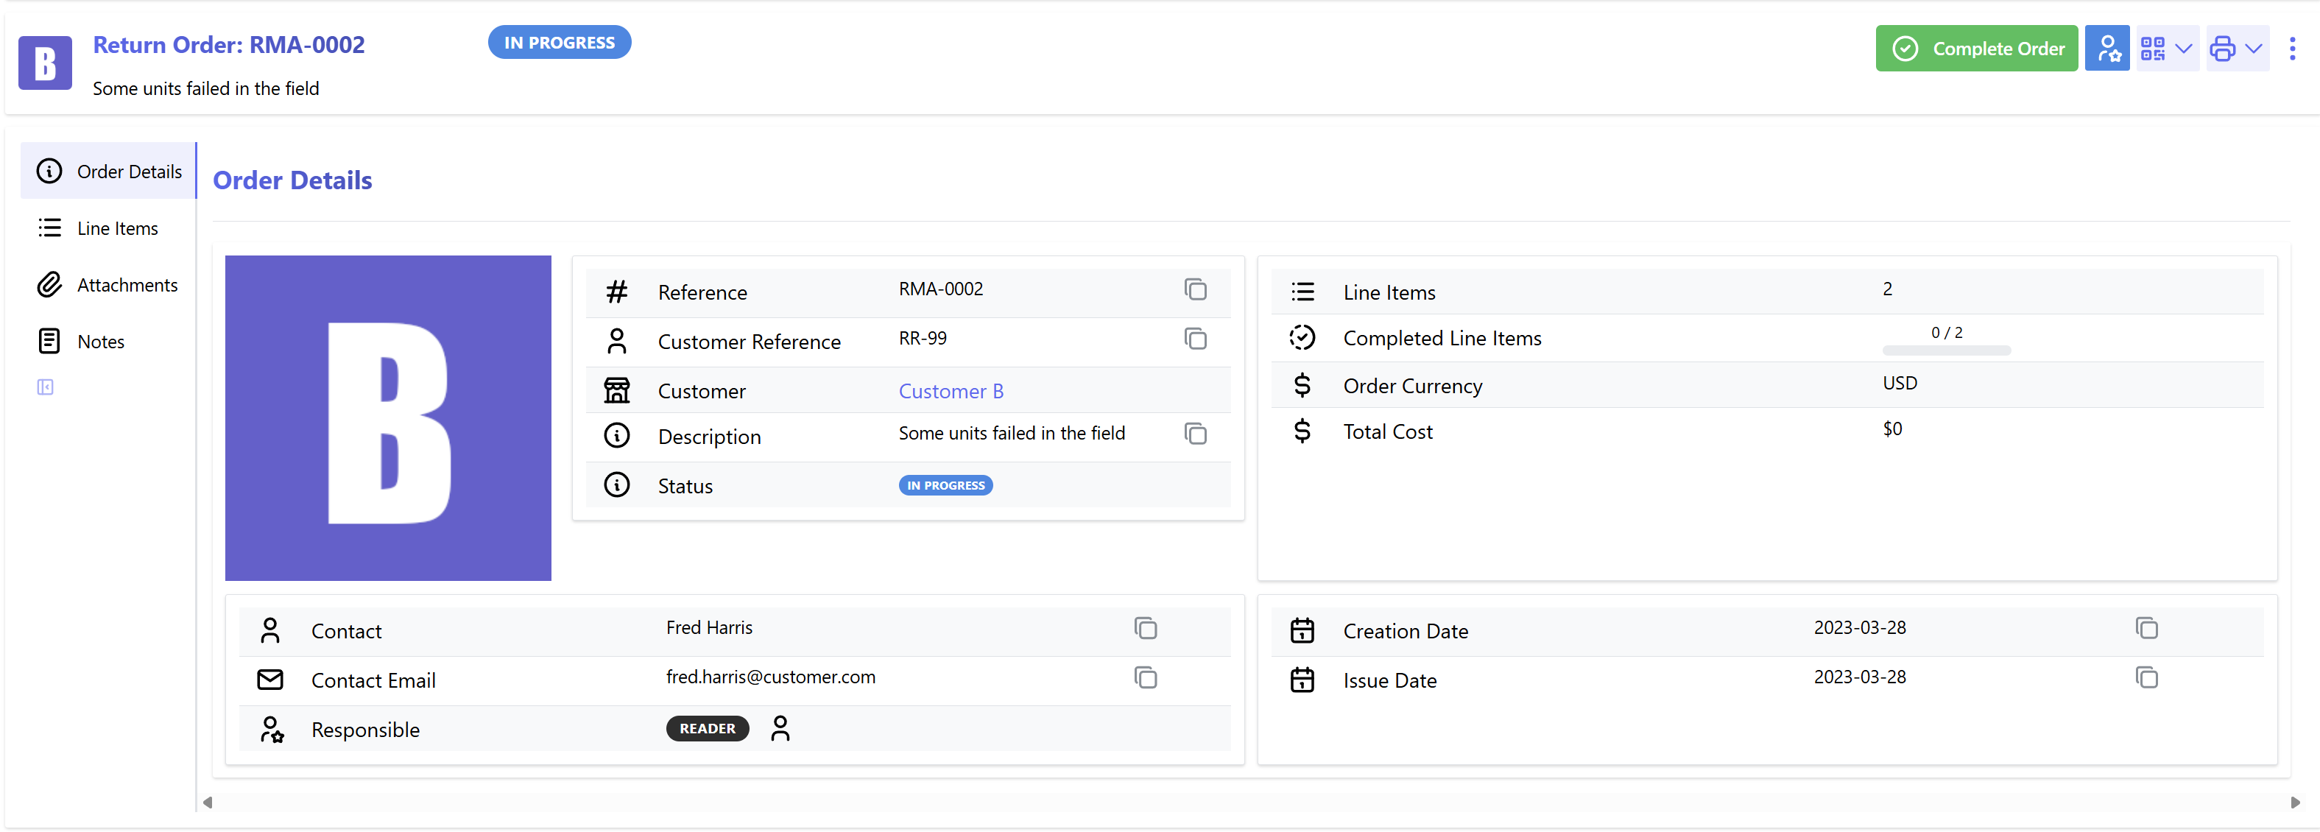Screen dimensions: 2320x832
Task: Switch to the Line Items tab
Action: click(117, 229)
